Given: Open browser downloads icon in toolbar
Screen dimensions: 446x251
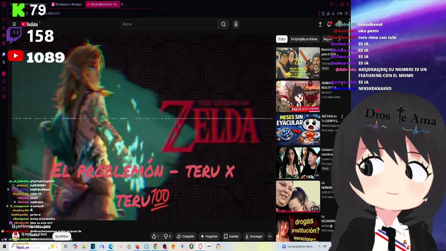Looking at the screenshot, I should click(x=333, y=14).
